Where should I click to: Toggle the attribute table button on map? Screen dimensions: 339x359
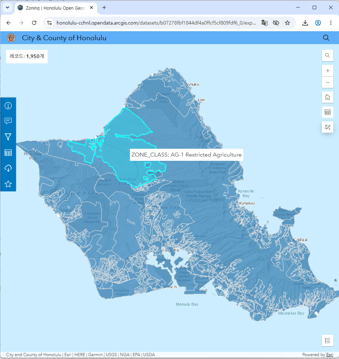coord(328,112)
